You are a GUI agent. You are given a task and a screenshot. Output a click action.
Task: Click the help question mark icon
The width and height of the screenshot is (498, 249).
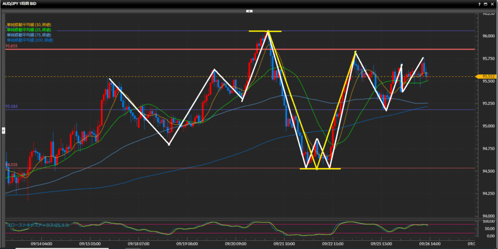point(480,3)
